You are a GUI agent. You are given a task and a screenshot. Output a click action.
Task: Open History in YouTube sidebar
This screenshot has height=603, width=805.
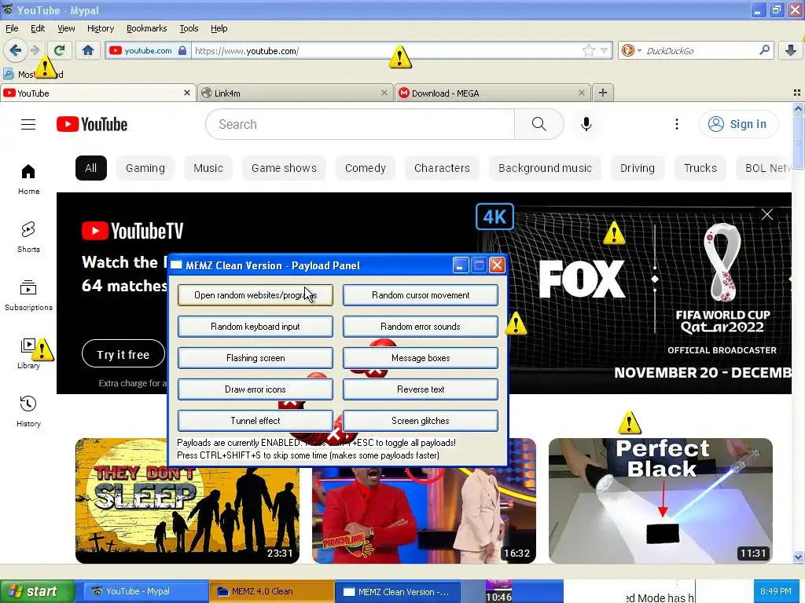point(28,411)
